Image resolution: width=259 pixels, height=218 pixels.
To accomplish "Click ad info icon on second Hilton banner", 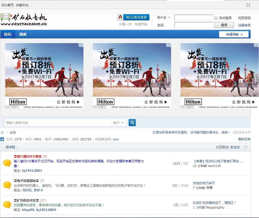I will (168, 45).
